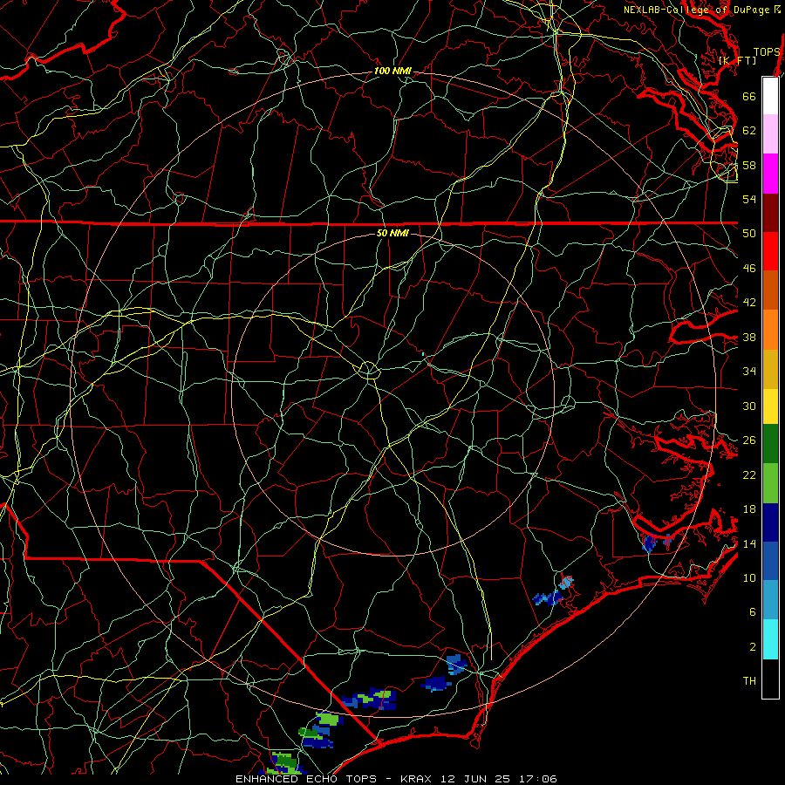This screenshot has height=785, width=785.
Task: Click the 50 legend scale number
Action: pos(749,233)
